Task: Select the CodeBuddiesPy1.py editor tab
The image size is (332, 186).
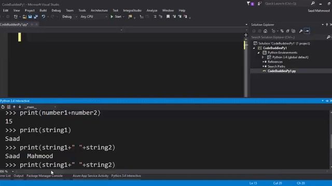Action: click(14, 24)
